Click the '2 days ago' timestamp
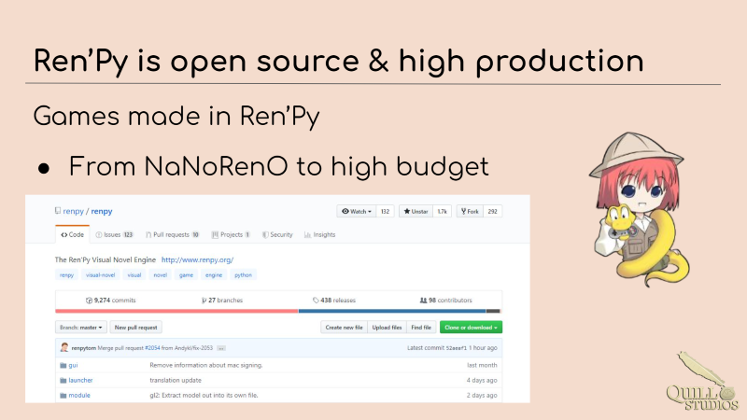 (x=482, y=395)
